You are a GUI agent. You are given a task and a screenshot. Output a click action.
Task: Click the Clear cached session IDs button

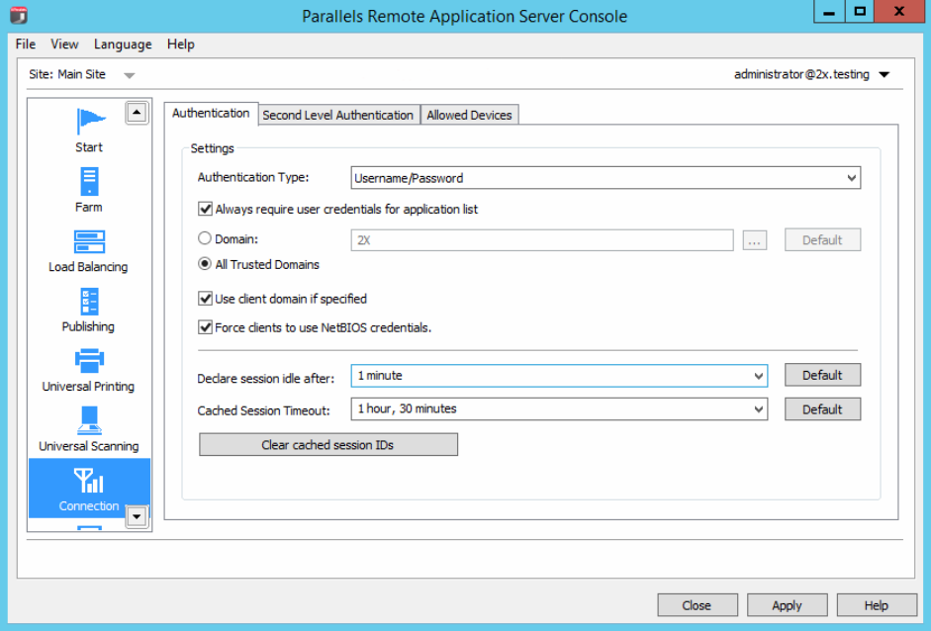click(328, 445)
